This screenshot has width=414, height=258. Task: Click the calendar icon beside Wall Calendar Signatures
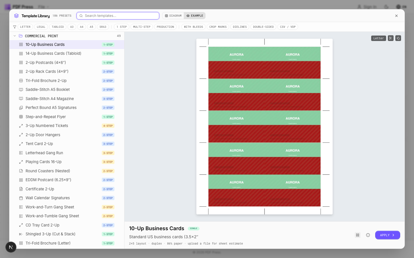tap(21, 198)
